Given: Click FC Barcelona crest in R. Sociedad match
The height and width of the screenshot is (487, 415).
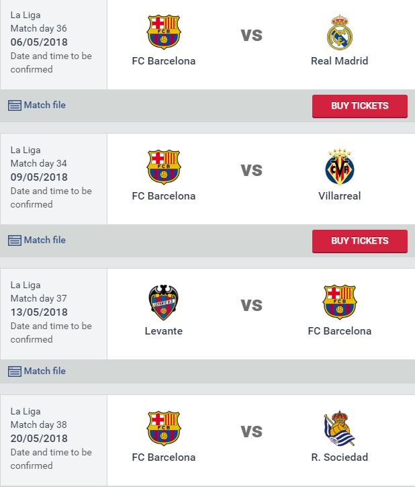Looking at the screenshot, I should [163, 429].
